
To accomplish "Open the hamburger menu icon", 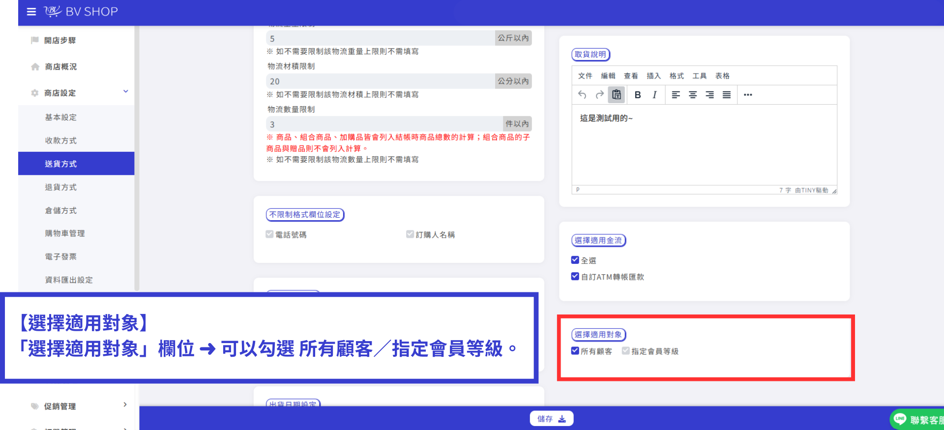I will (31, 12).
